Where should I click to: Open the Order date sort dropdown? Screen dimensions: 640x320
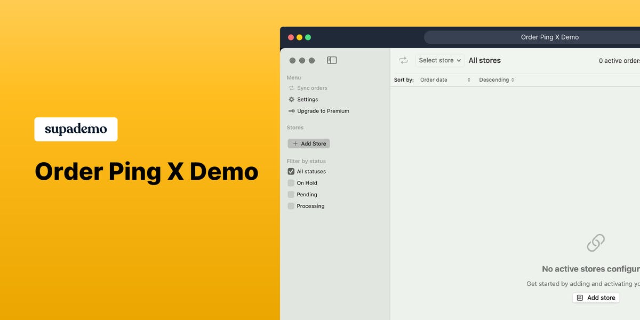click(x=445, y=80)
